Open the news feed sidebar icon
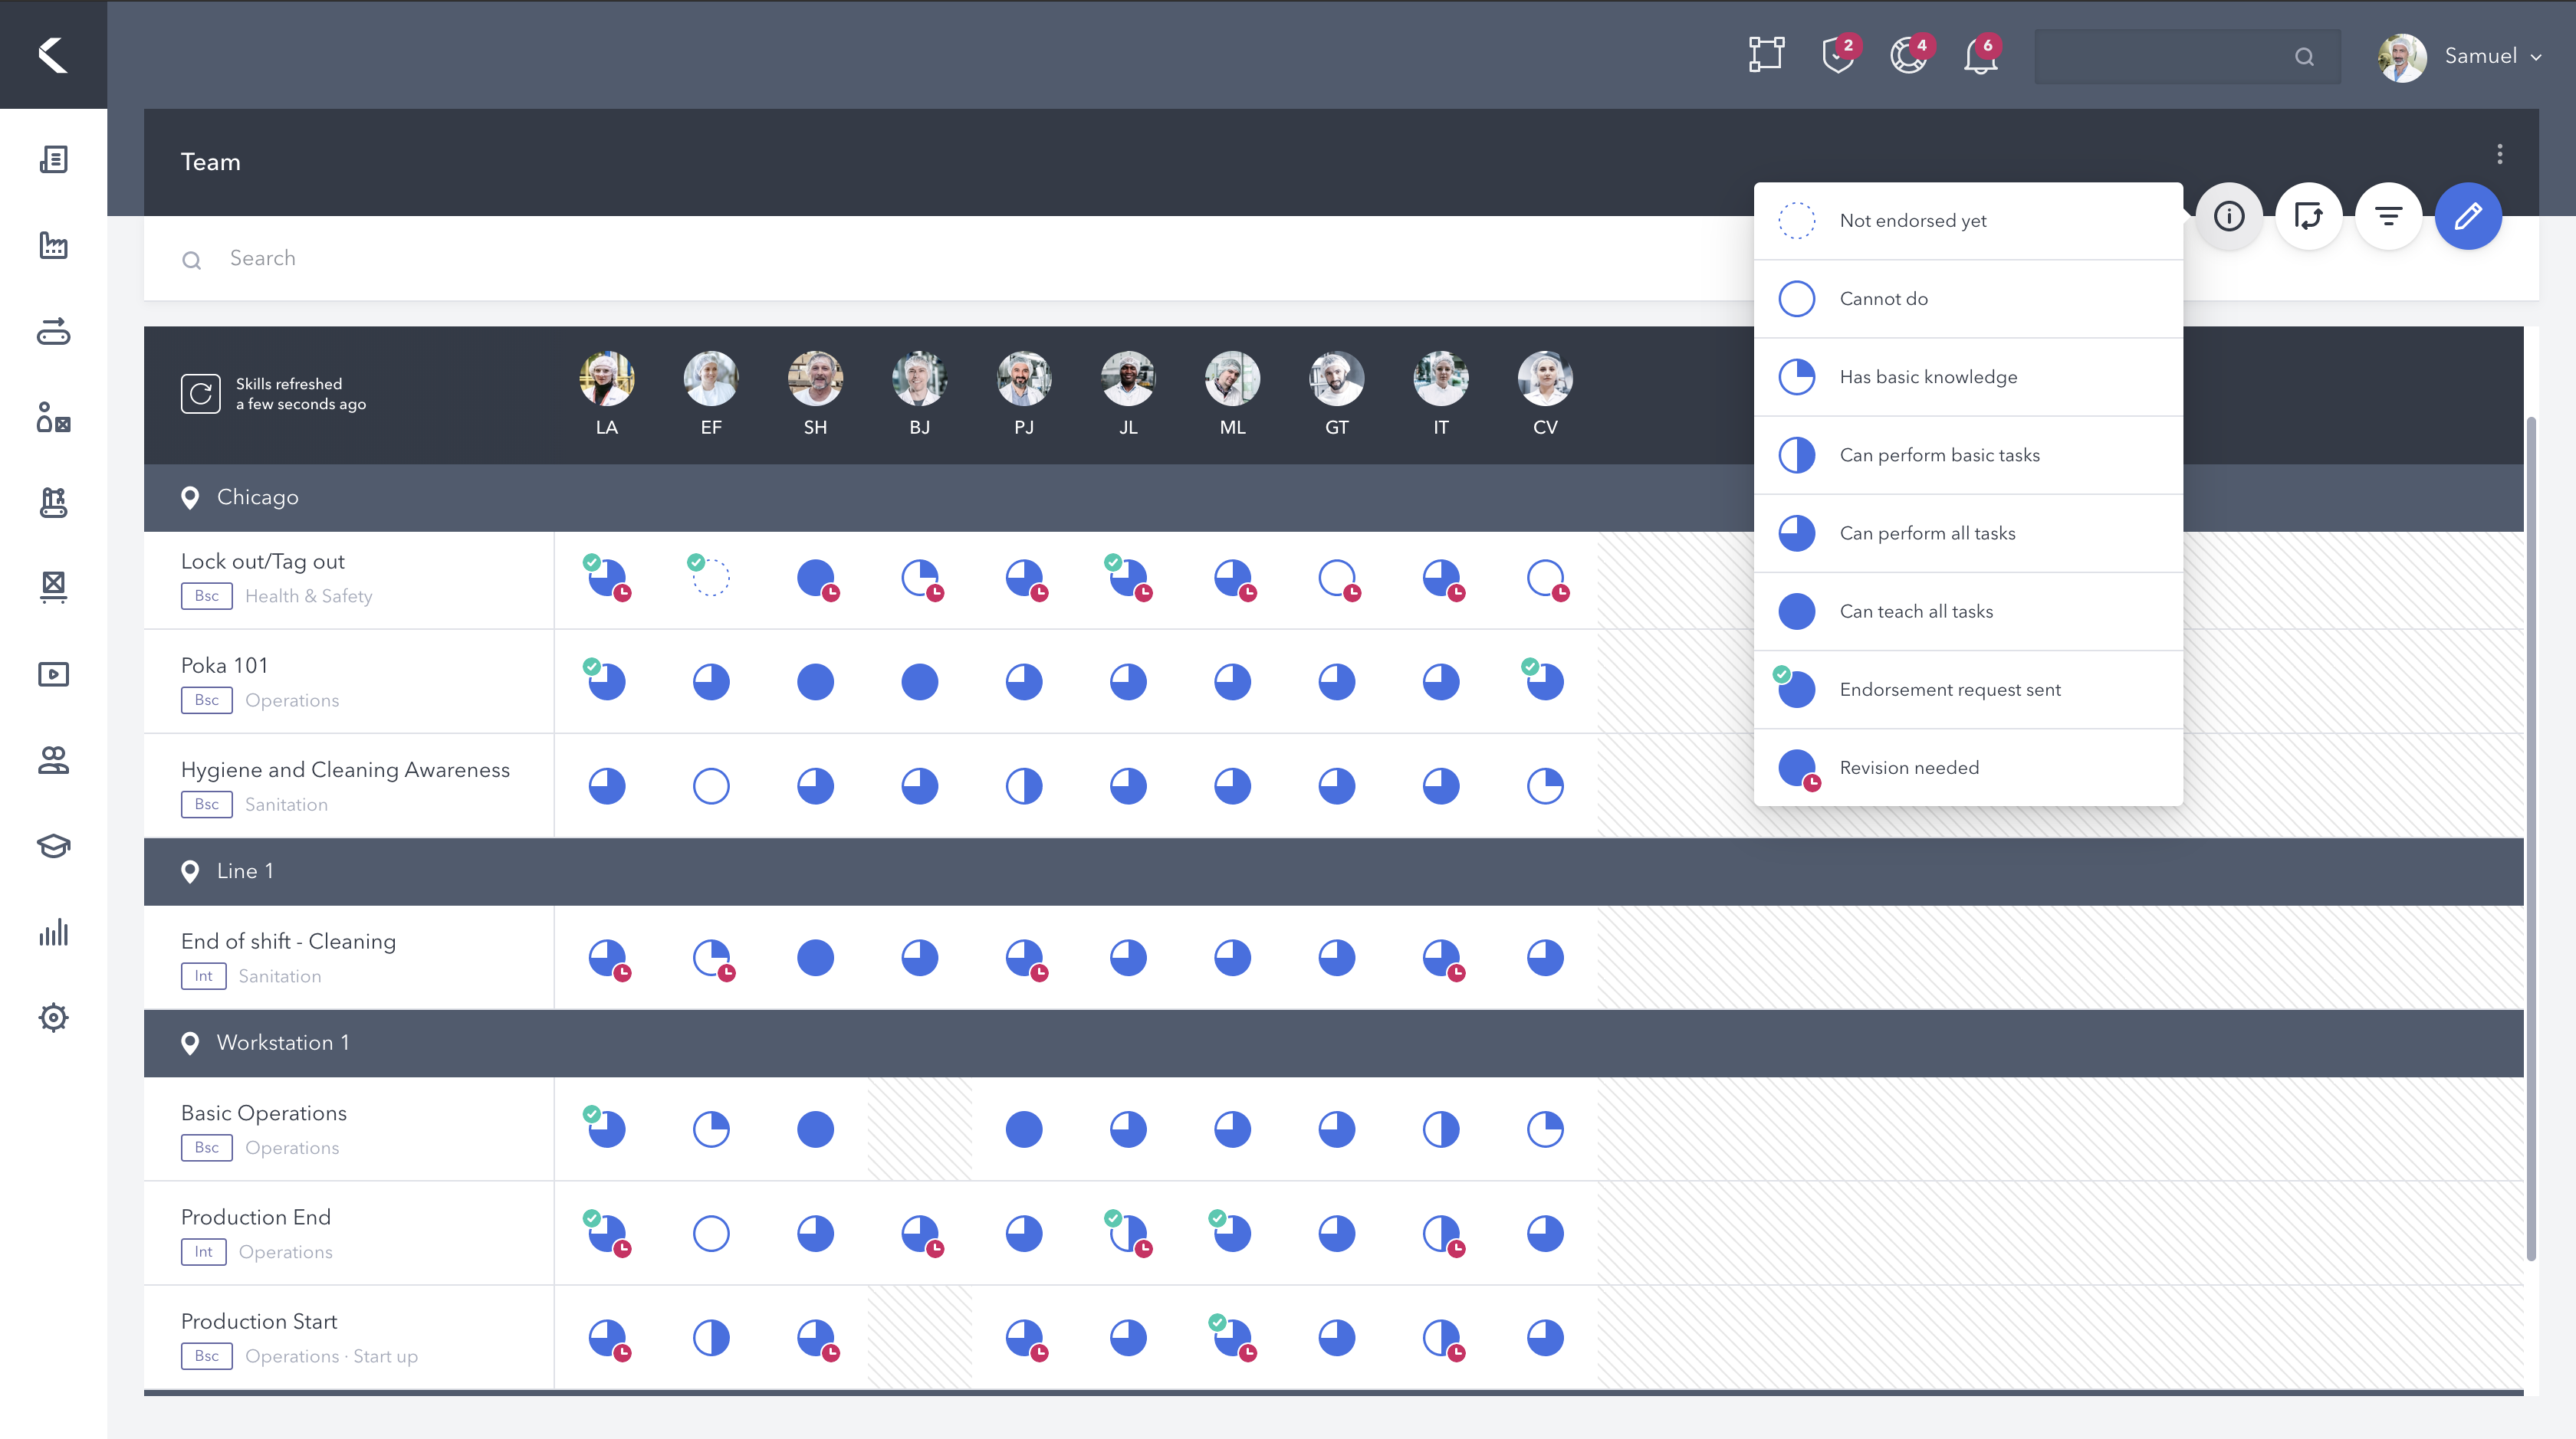2576x1439 pixels. 53,159
